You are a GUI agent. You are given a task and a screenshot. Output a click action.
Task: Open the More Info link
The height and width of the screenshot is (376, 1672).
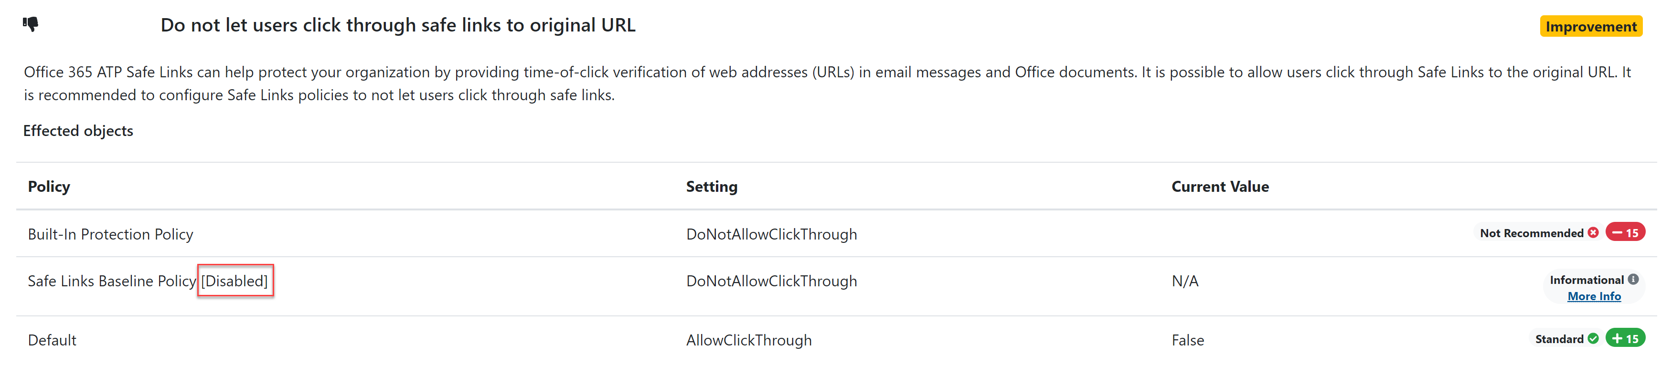pos(1594,296)
